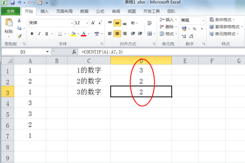The width and height of the screenshot is (245, 163).
Task: Switch to the 视图 tab
Action: click(131, 11)
